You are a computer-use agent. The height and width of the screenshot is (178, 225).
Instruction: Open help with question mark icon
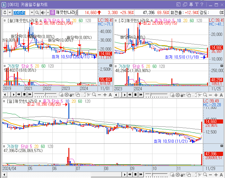[x=202, y=4]
